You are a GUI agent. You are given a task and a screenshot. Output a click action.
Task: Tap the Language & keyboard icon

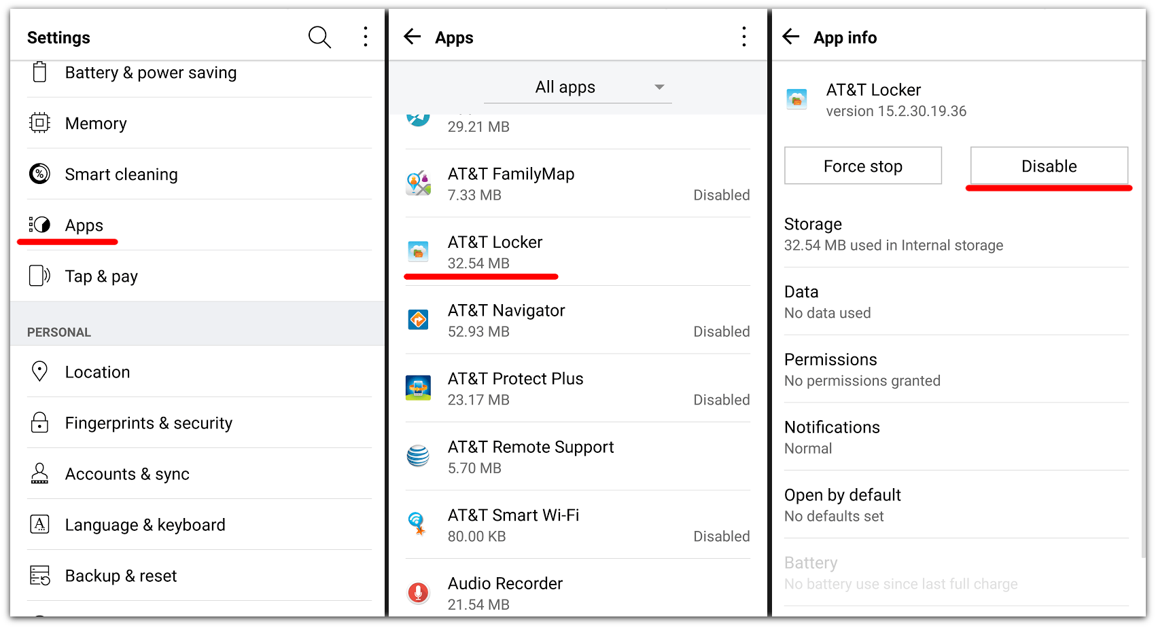[x=40, y=524]
